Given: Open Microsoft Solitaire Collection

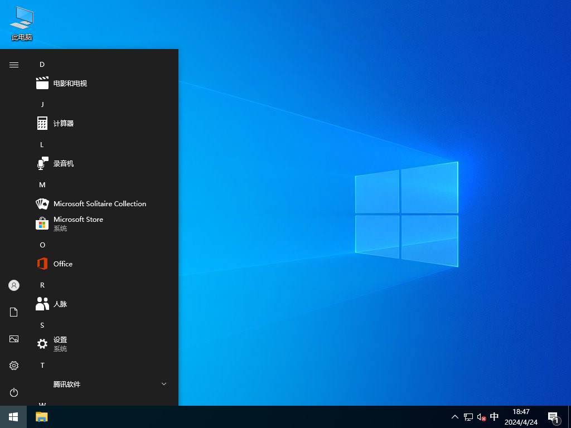Looking at the screenshot, I should pyautogui.click(x=99, y=203).
